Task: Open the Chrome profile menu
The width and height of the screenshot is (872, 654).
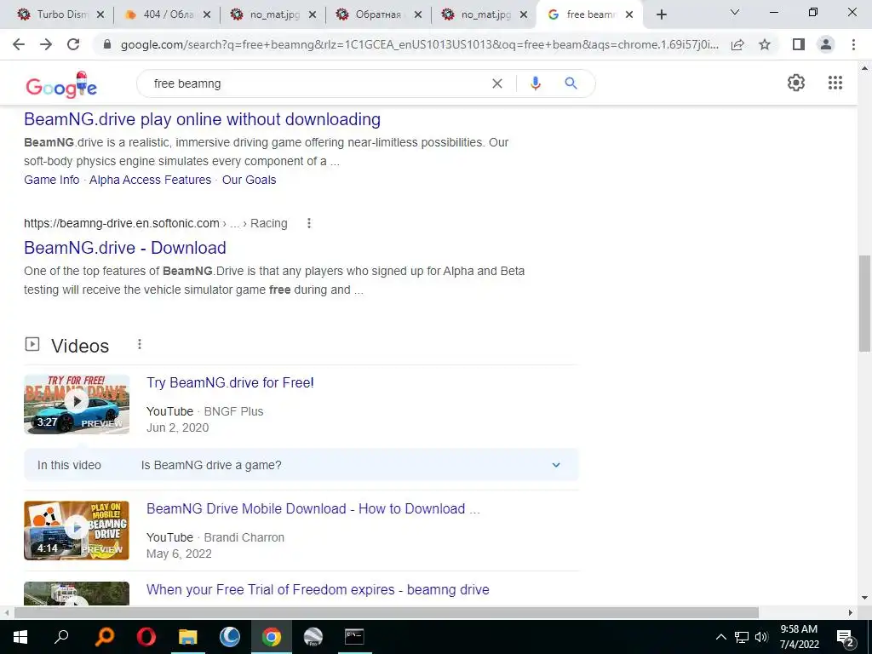Action: tap(826, 44)
